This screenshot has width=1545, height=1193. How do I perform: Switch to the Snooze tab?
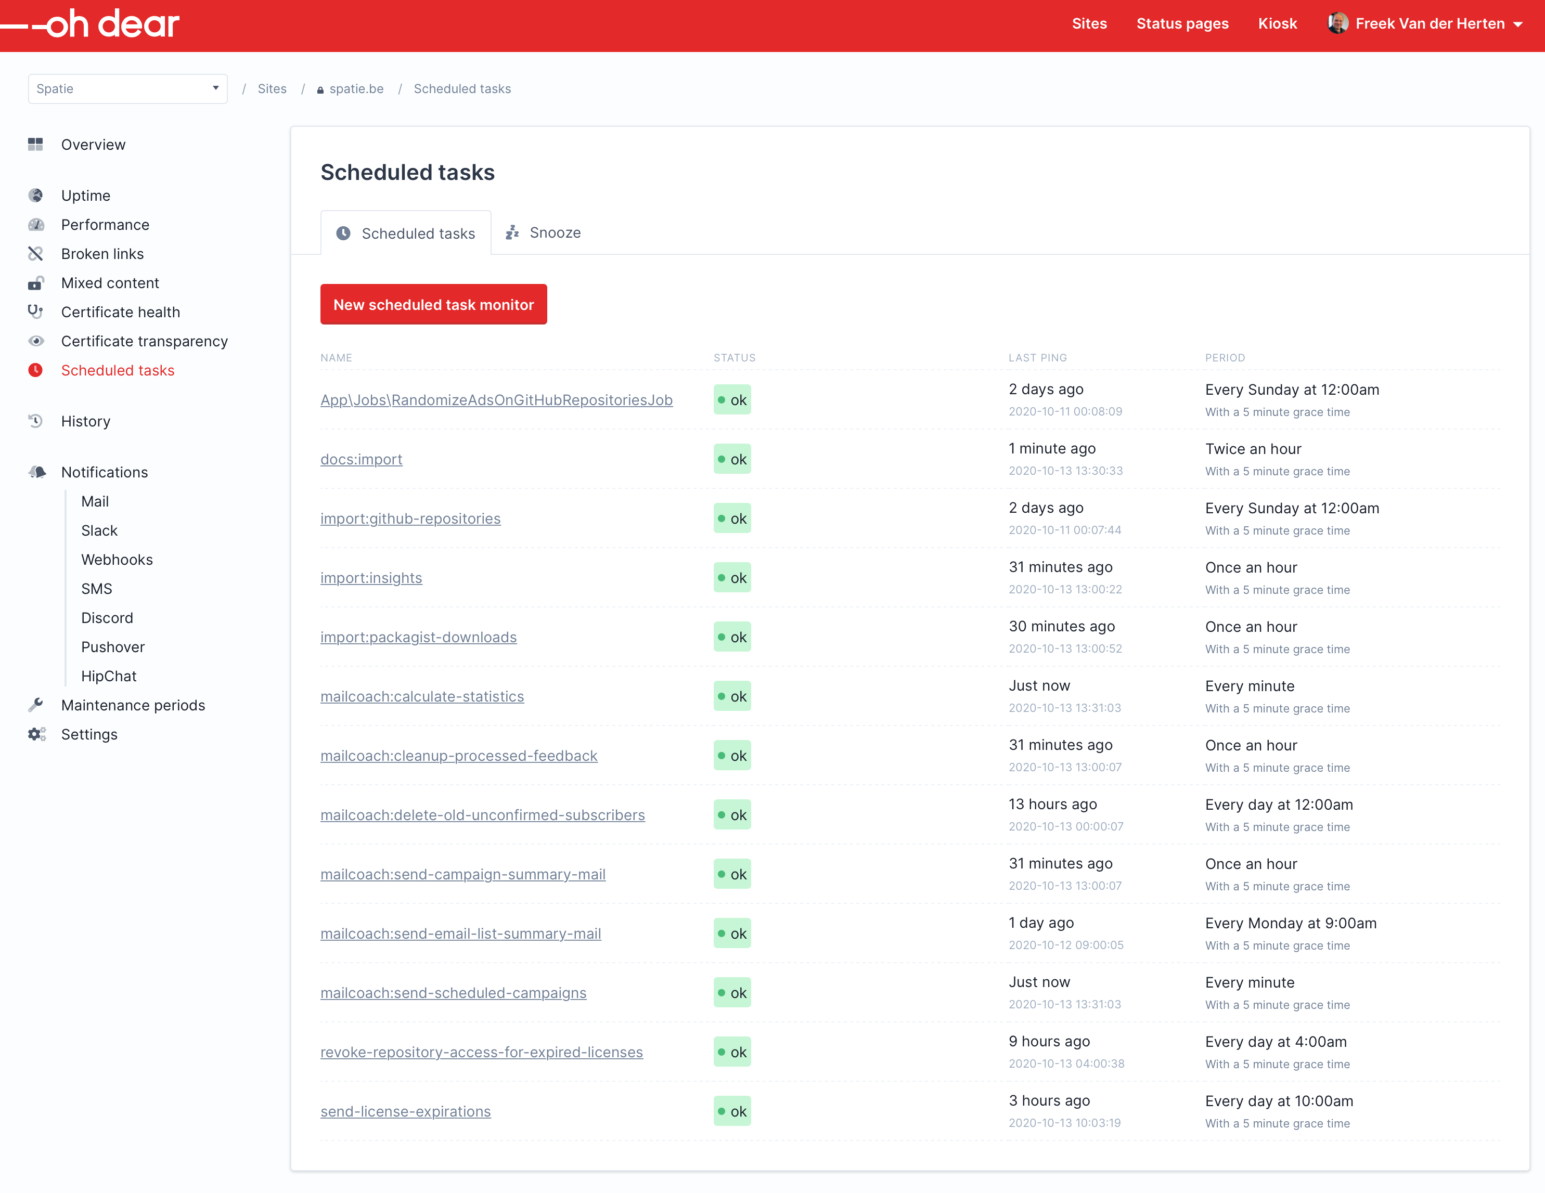(x=543, y=232)
